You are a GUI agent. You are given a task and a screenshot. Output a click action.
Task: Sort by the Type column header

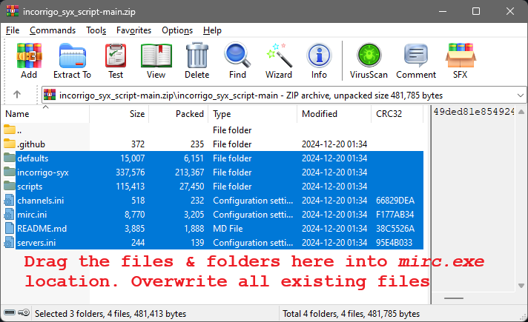point(253,114)
